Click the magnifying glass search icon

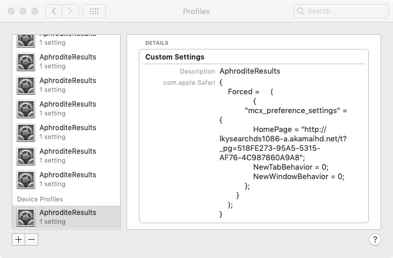301,11
